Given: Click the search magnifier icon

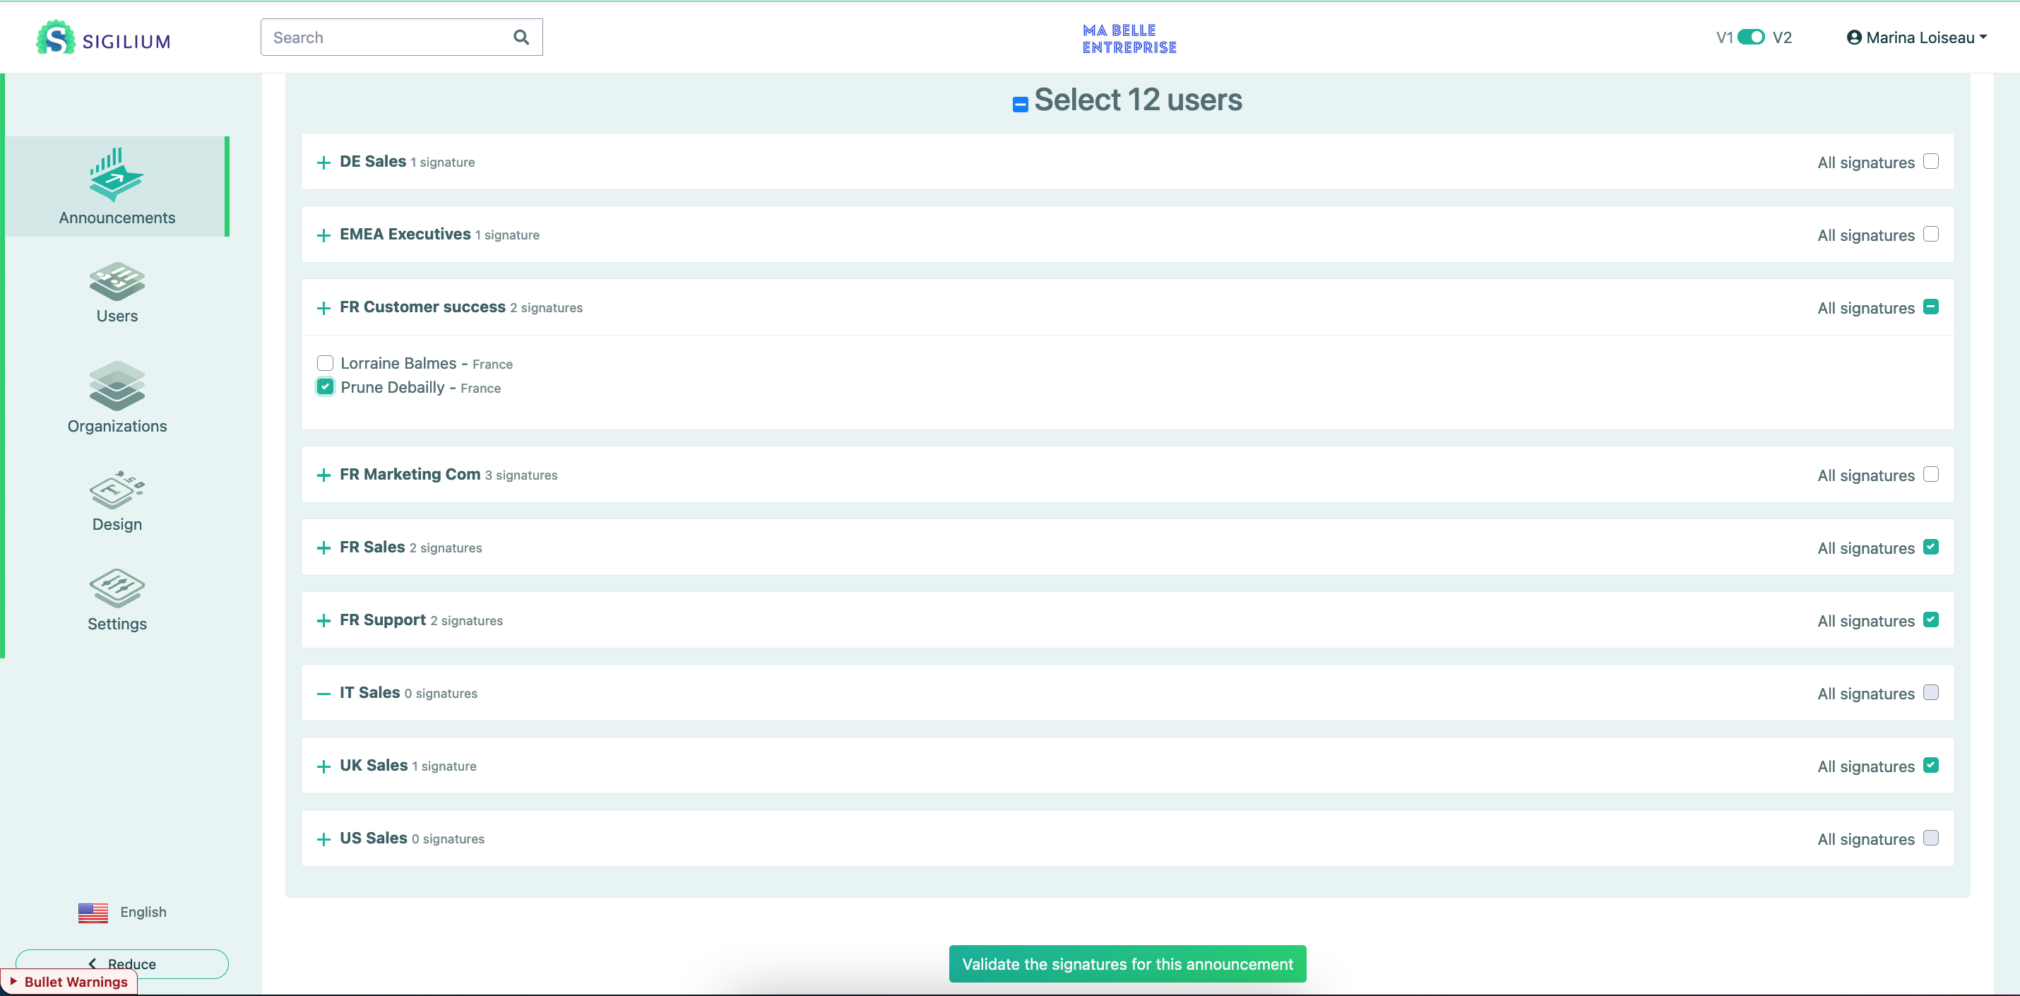Looking at the screenshot, I should pos(521,37).
